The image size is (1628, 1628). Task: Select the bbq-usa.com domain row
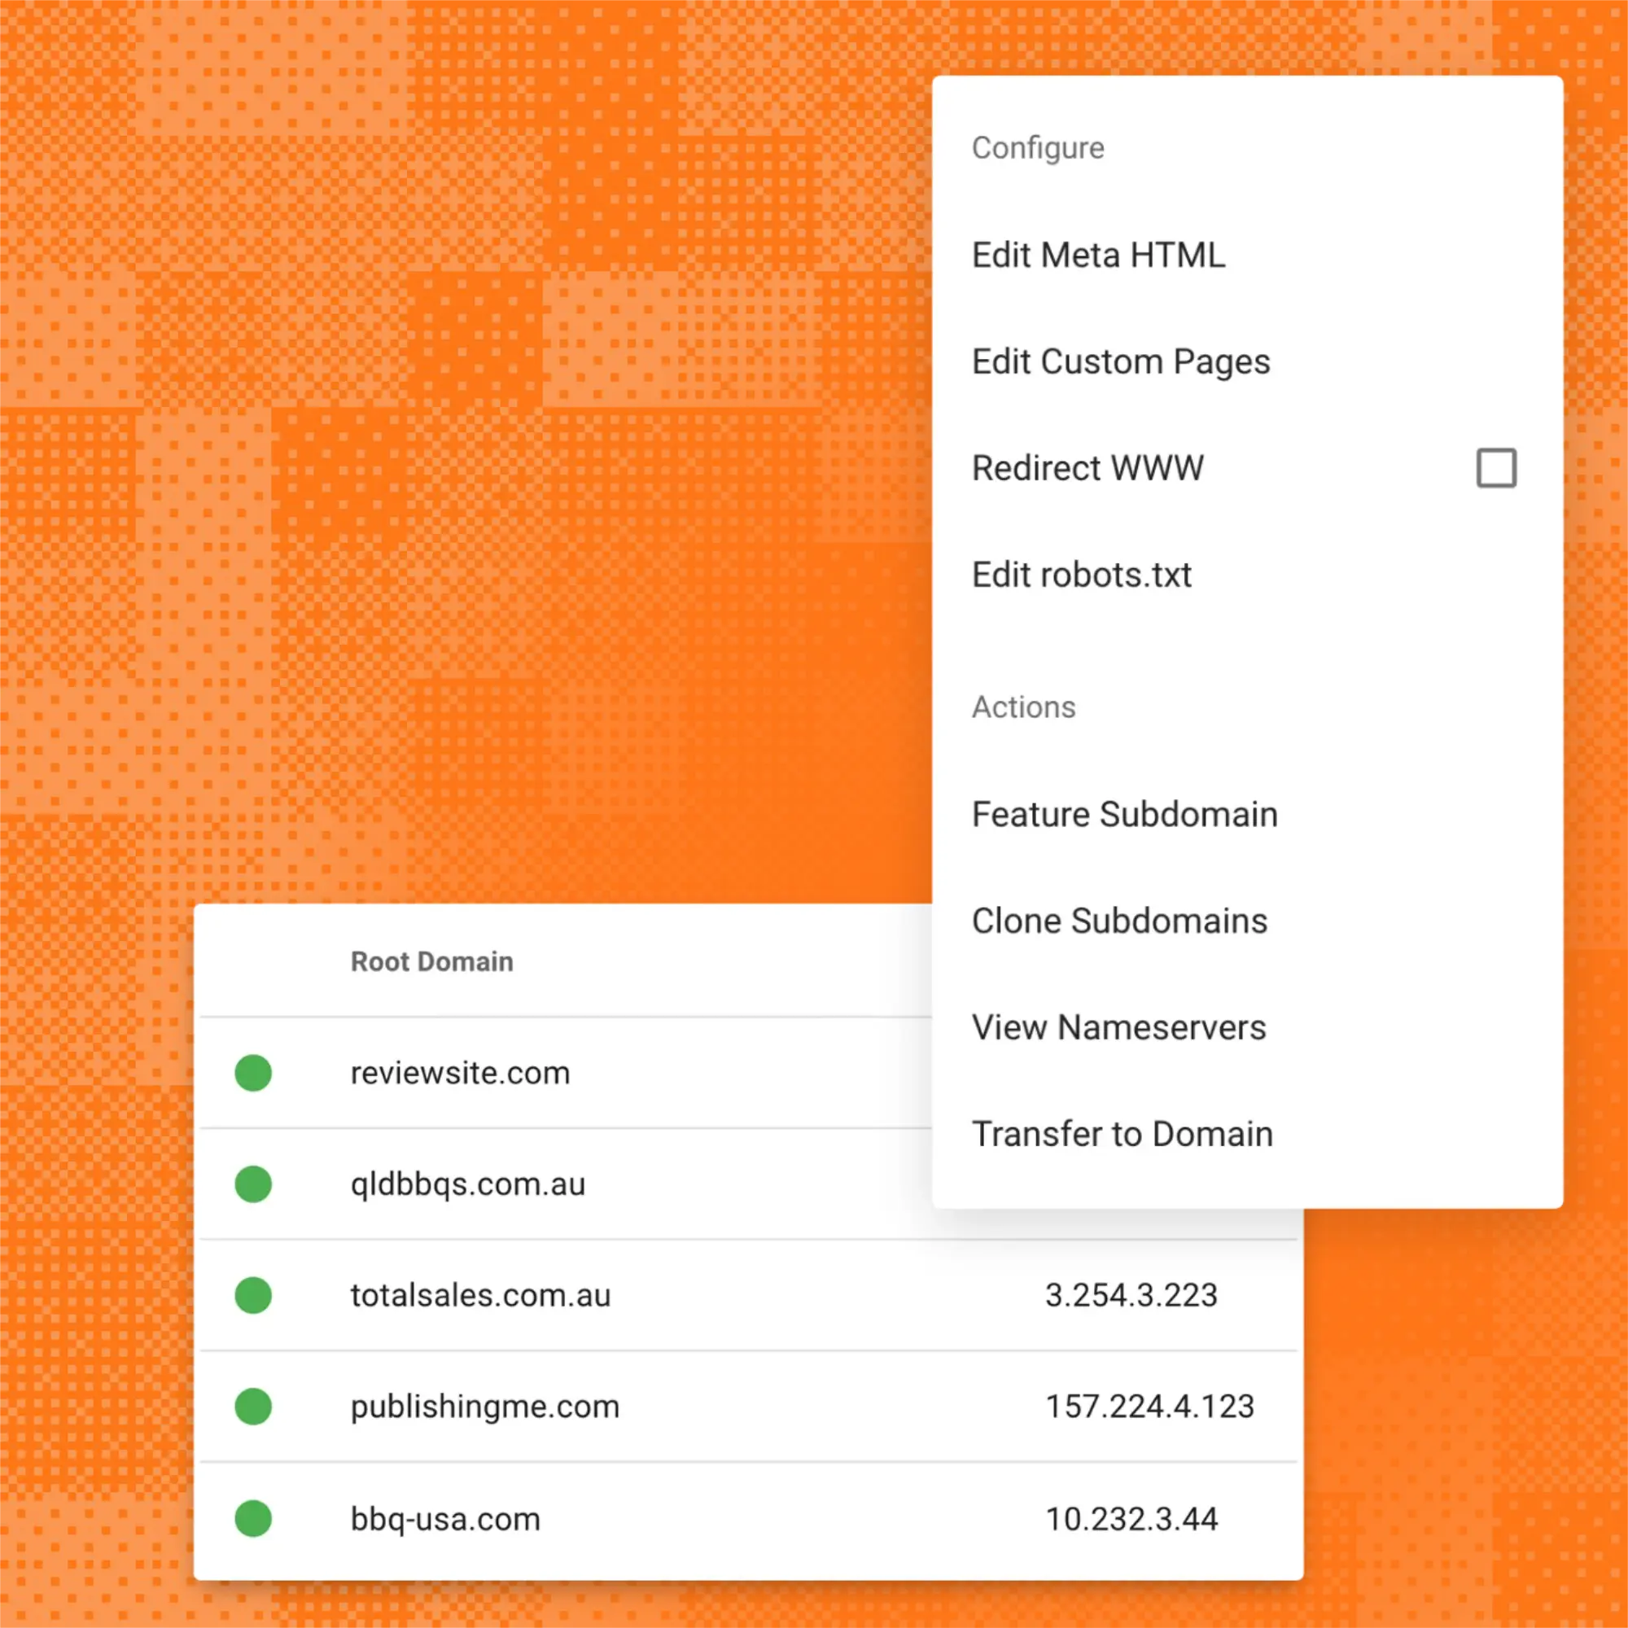[x=748, y=1518]
